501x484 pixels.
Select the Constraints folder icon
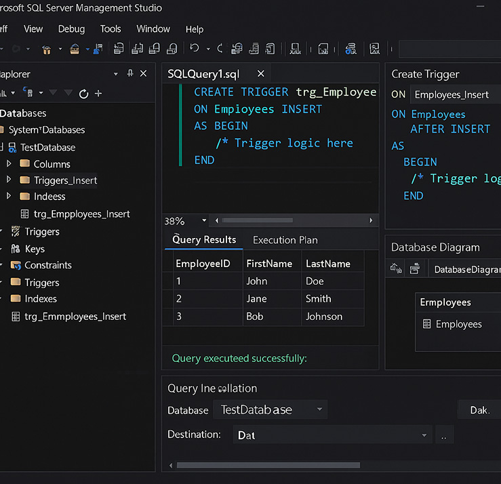(x=16, y=265)
